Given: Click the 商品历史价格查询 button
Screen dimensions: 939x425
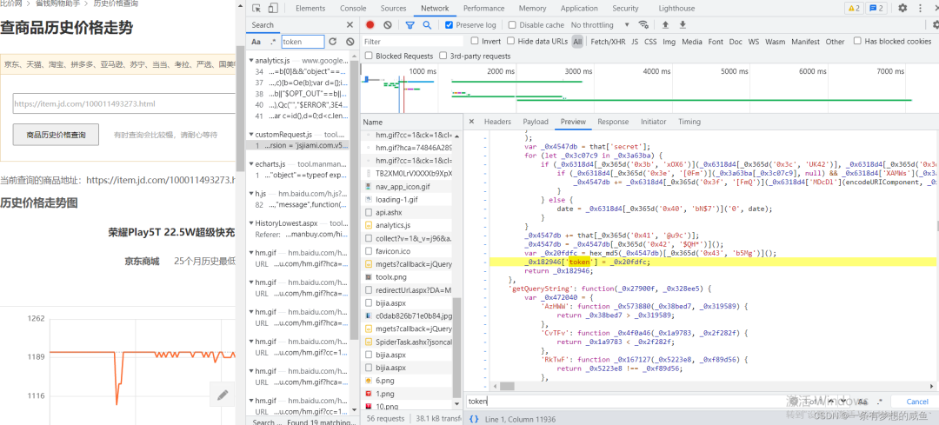Looking at the screenshot, I should point(56,135).
